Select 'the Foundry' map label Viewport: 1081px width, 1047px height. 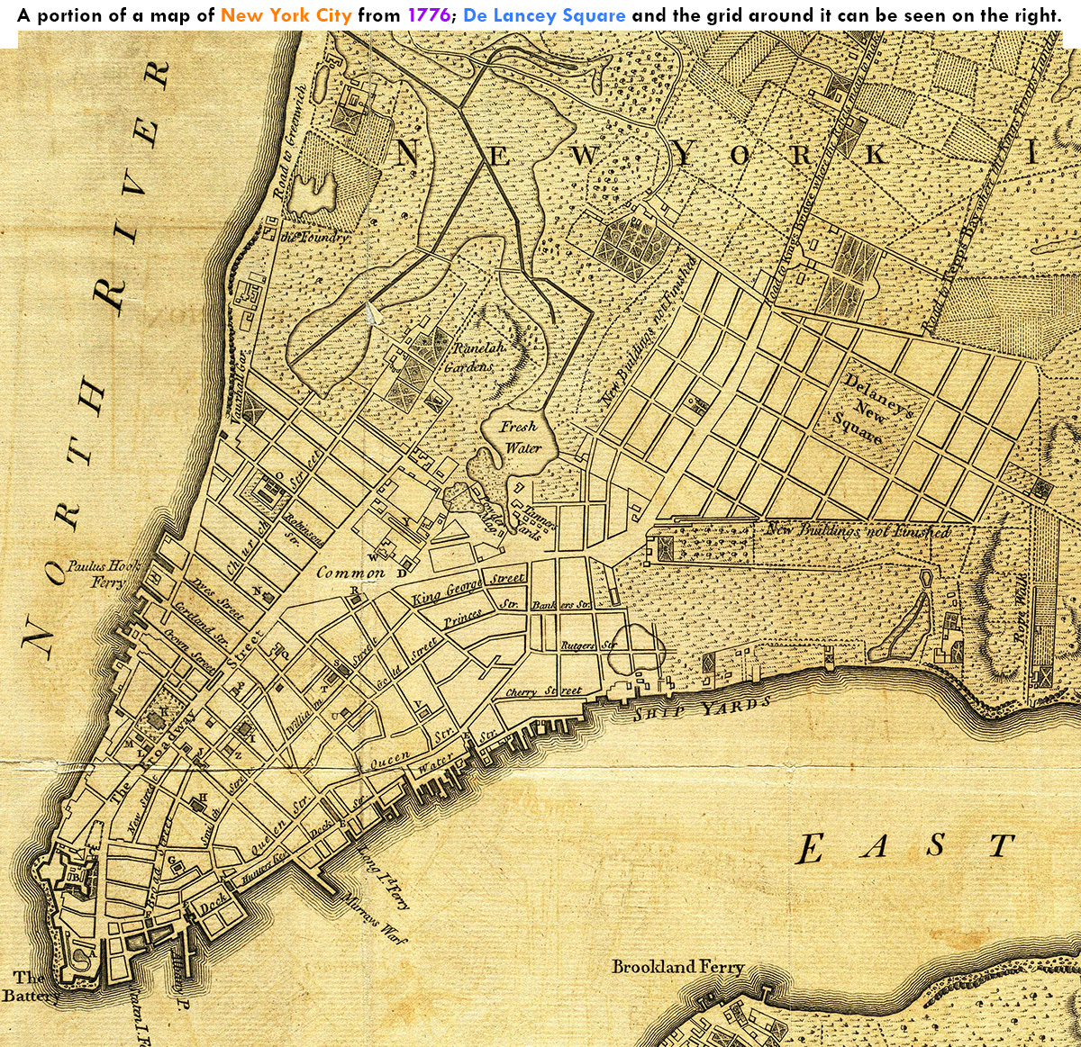313,239
